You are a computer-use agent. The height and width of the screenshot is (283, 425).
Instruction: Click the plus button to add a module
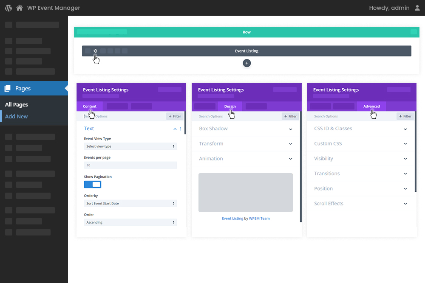click(x=246, y=63)
